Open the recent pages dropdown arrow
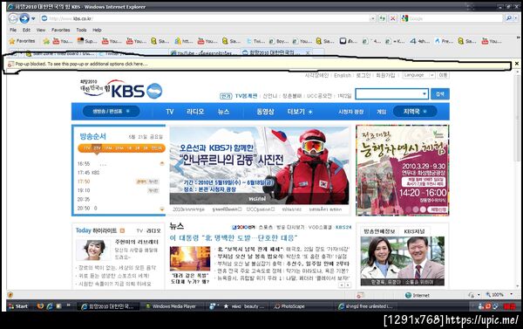This screenshot has height=329, width=523. (x=33, y=18)
